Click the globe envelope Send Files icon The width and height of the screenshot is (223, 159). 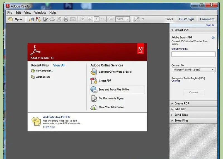tap(94, 89)
